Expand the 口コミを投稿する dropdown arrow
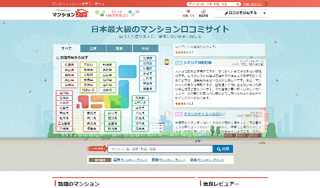 (x=264, y=13)
